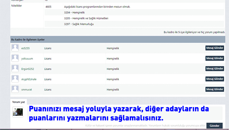Click Mesaj Gönder in AryphEUnale's row
The width and height of the screenshot is (229, 130).
click(215, 79)
